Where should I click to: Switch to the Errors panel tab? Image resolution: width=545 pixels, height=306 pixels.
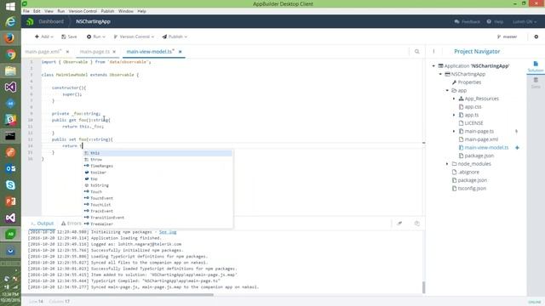pyautogui.click(x=72, y=224)
